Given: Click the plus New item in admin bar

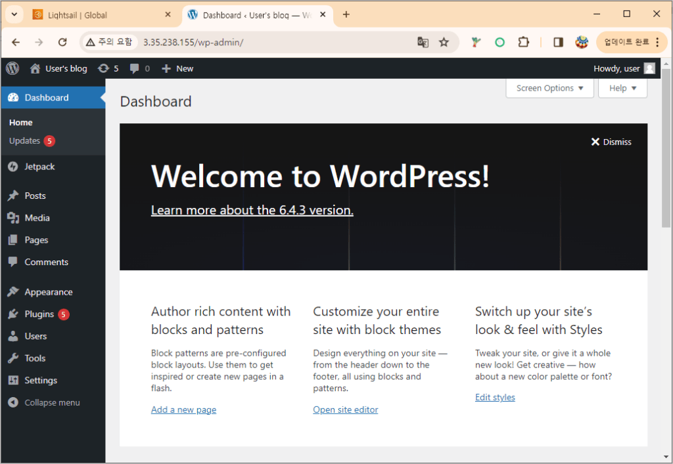Looking at the screenshot, I should (177, 68).
